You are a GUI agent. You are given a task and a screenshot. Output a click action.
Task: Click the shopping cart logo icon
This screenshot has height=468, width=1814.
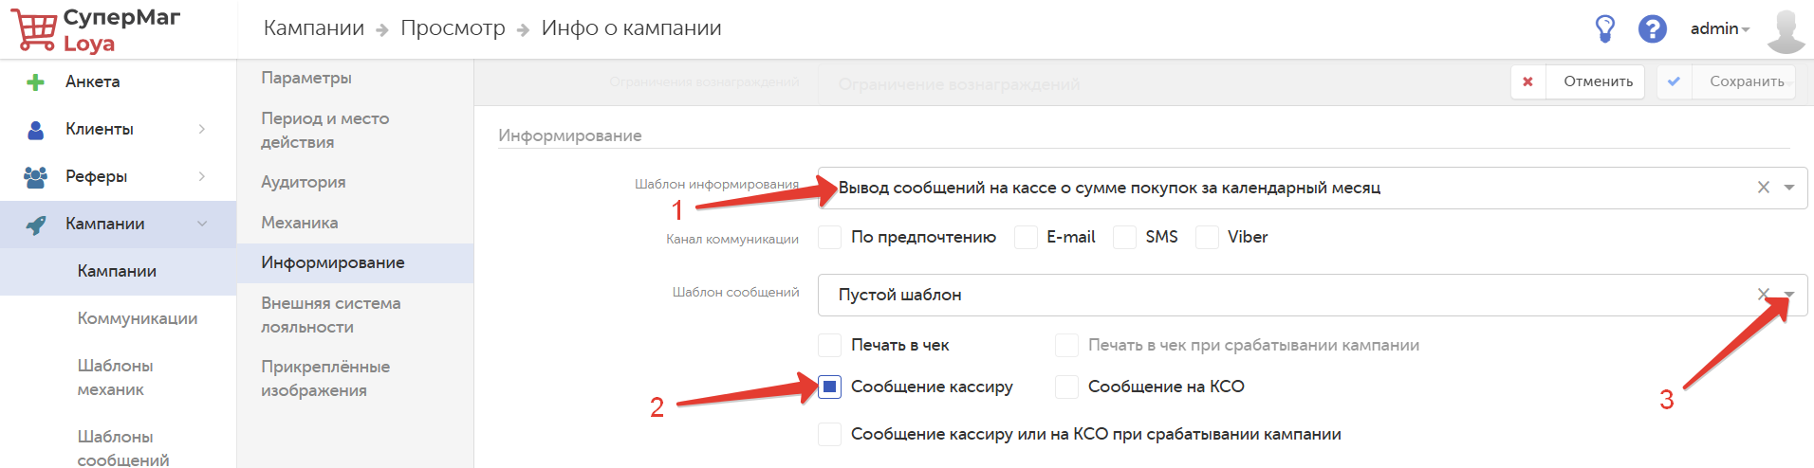click(34, 30)
